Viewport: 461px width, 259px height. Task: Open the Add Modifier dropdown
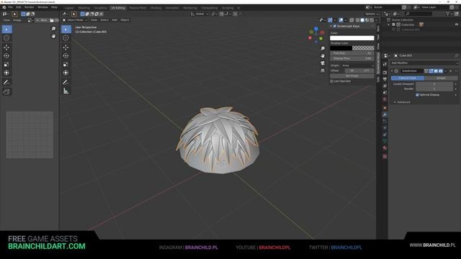[424, 63]
